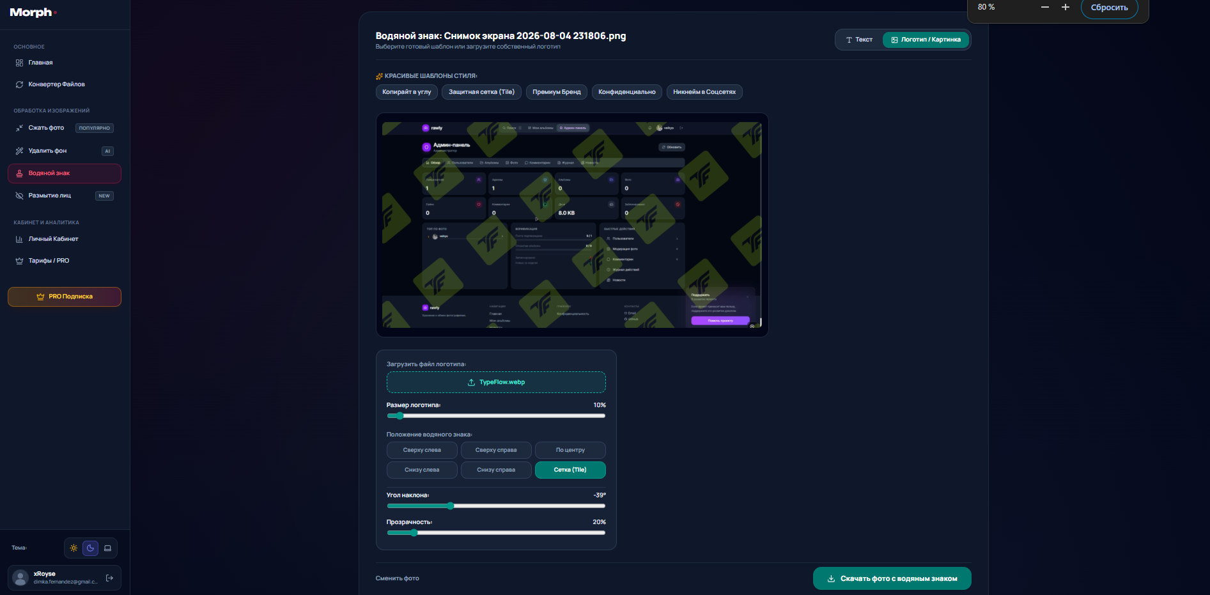Click the Сбросить zoom reset button
The height and width of the screenshot is (595, 1210).
point(1110,8)
